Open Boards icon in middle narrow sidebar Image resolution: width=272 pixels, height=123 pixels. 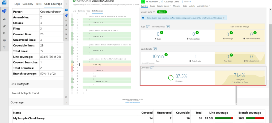click(x=66, y=21)
